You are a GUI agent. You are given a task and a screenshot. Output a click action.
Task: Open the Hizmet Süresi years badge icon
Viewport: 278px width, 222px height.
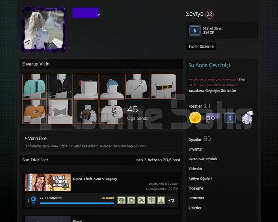pyautogui.click(x=195, y=31)
